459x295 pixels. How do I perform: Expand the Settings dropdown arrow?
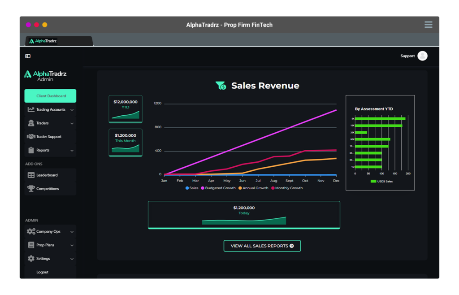pos(72,259)
